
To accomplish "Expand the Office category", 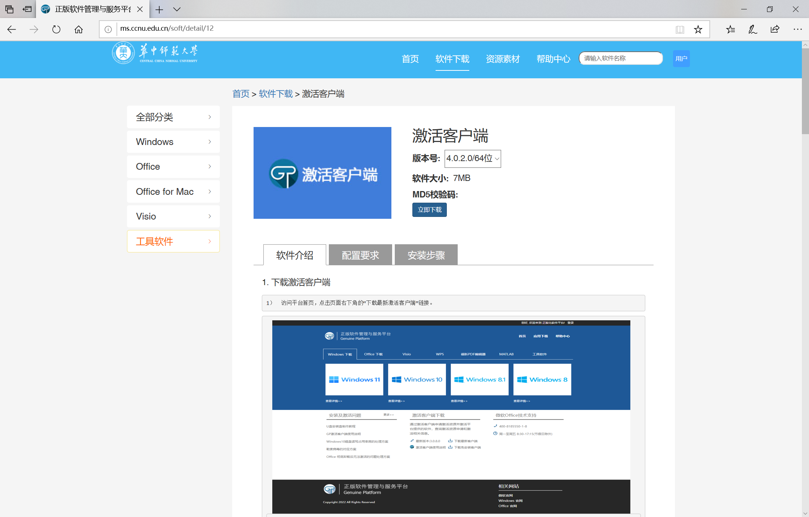I will tap(173, 166).
